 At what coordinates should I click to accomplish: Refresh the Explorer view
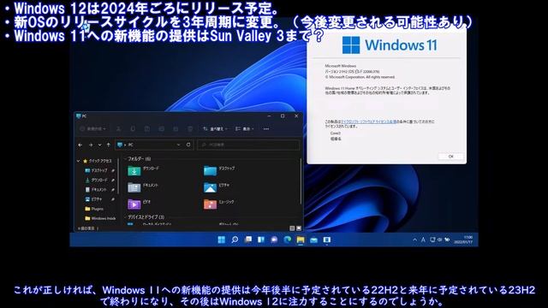[188, 145]
